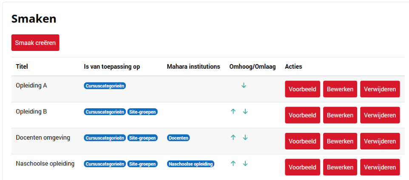Preview Opleiding A with Voorbeeld
The image size is (409, 180).
(x=302, y=89)
